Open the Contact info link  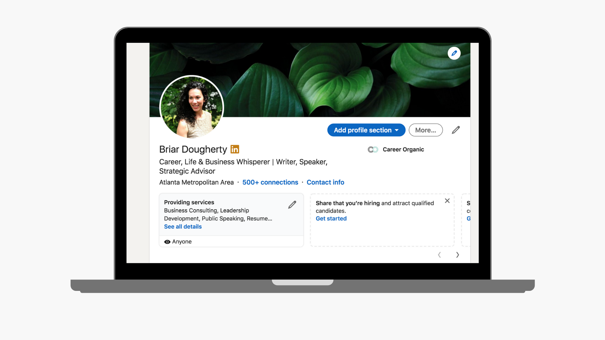coord(325,182)
